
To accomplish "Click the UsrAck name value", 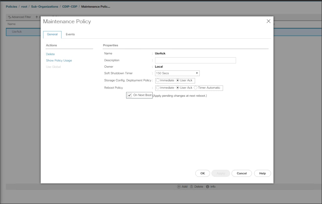I will click(160, 53).
